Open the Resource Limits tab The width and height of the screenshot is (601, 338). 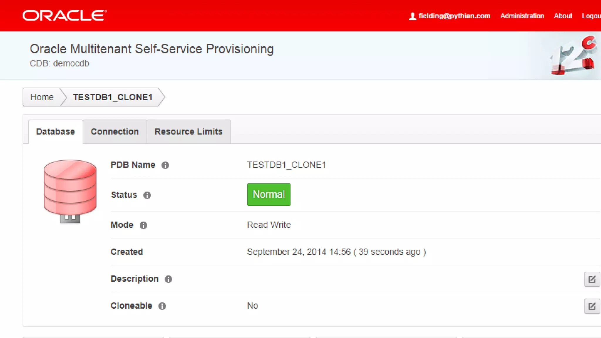pyautogui.click(x=188, y=132)
